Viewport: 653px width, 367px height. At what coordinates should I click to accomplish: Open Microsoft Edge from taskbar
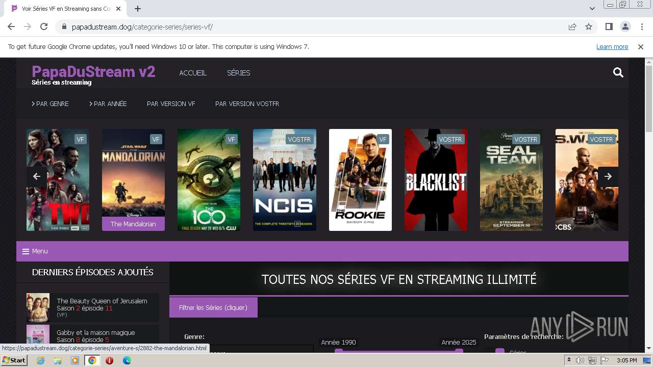click(x=127, y=360)
